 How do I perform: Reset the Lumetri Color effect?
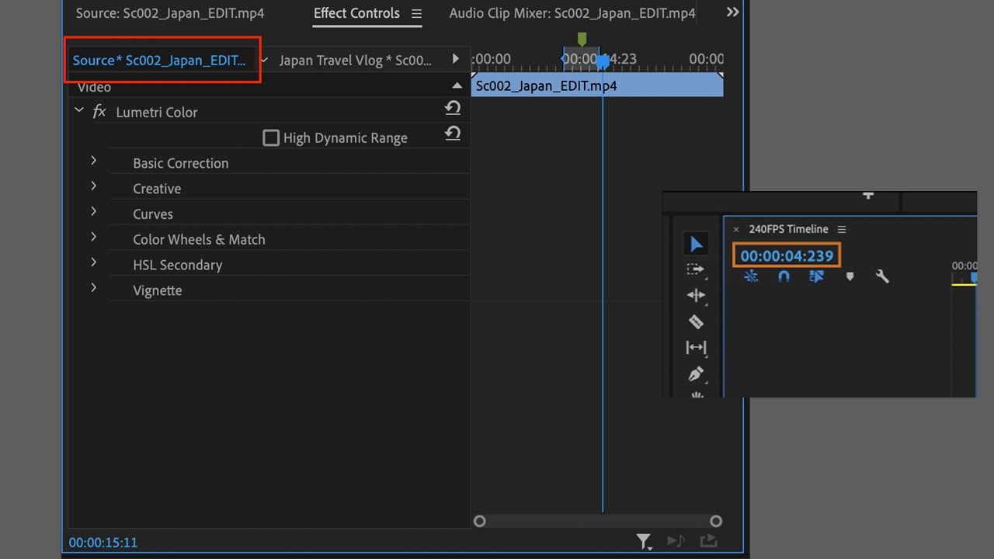point(453,109)
